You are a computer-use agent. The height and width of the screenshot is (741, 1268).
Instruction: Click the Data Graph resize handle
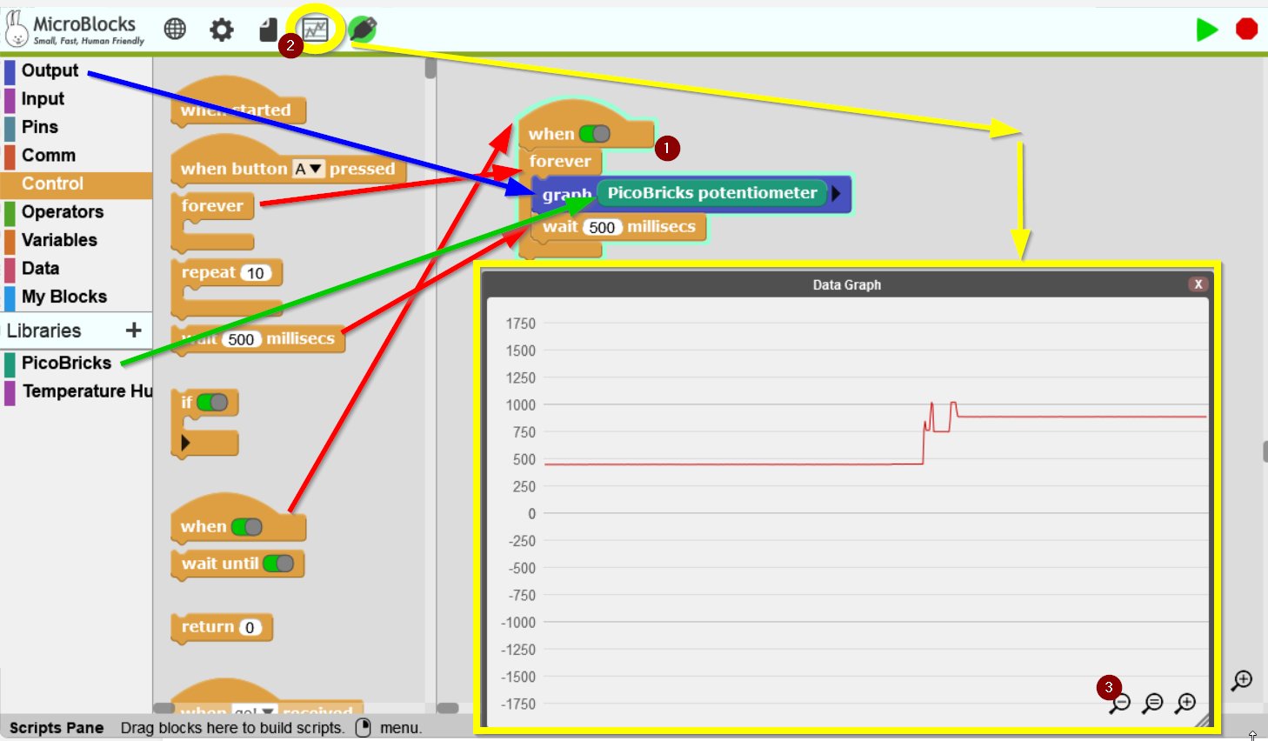pyautogui.click(x=1203, y=720)
